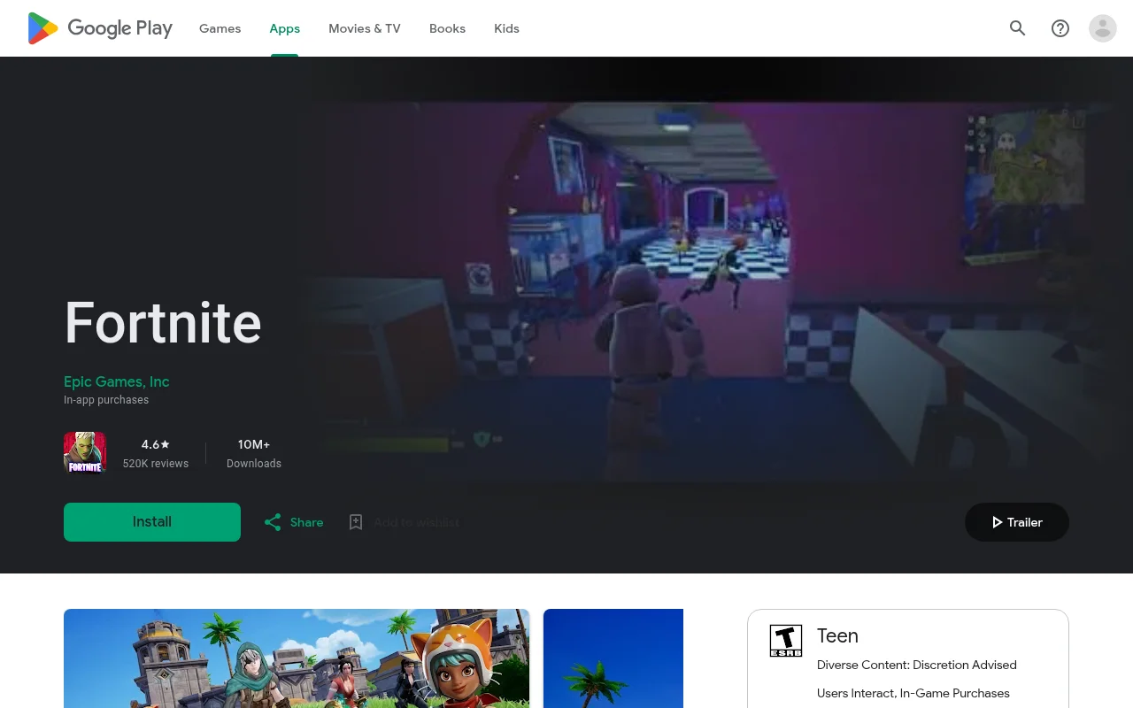Click the 4.6 star rating

point(156,444)
